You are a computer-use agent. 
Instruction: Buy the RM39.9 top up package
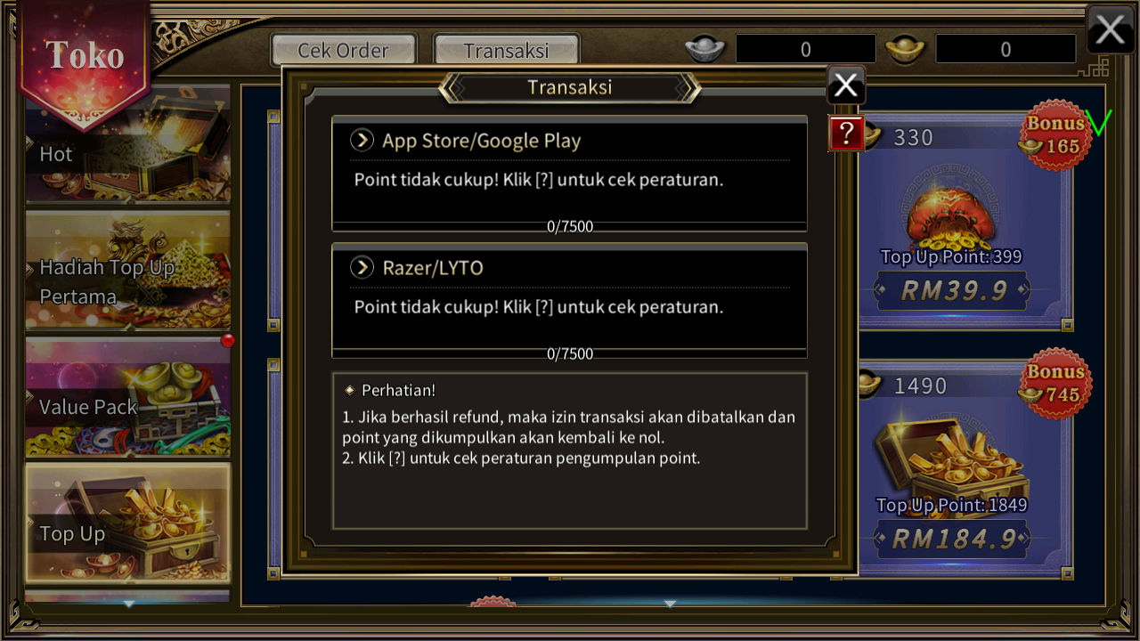[952, 290]
